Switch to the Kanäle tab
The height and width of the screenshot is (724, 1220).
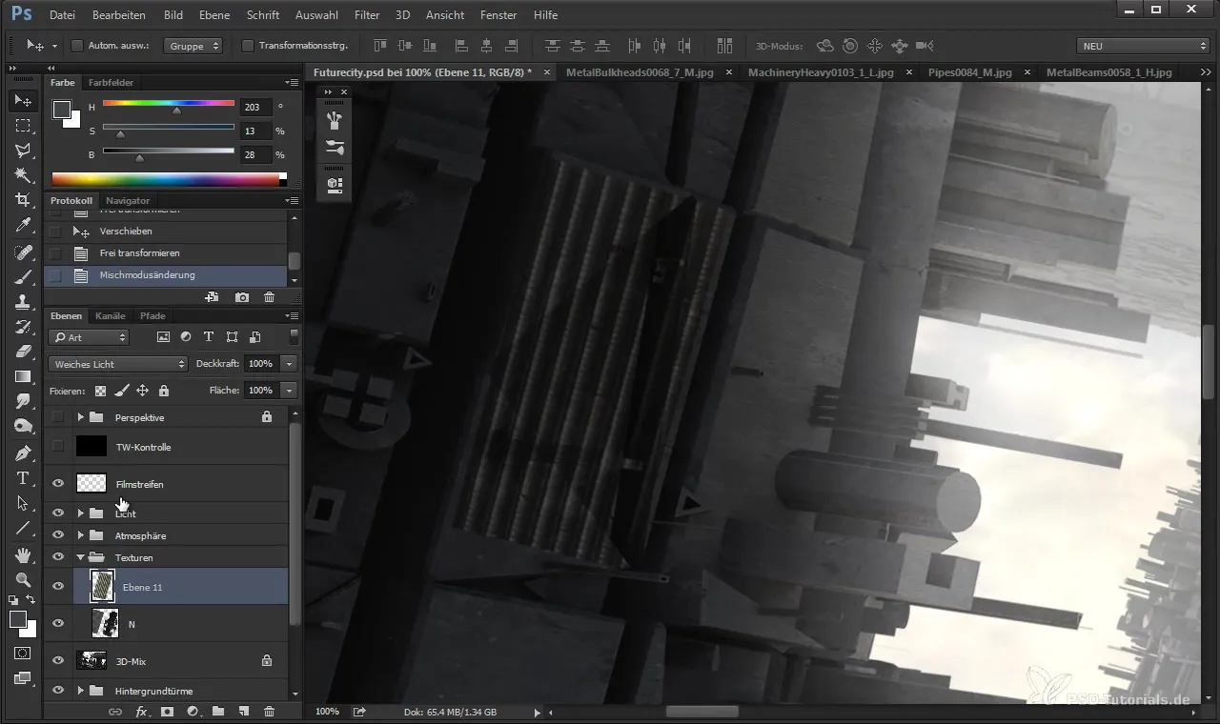[x=111, y=316]
